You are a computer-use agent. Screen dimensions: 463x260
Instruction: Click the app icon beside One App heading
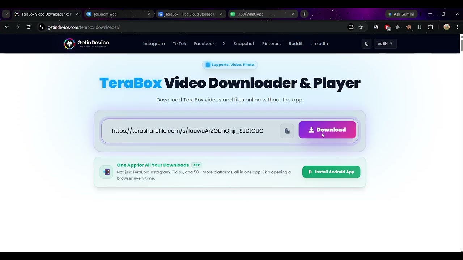point(106,172)
